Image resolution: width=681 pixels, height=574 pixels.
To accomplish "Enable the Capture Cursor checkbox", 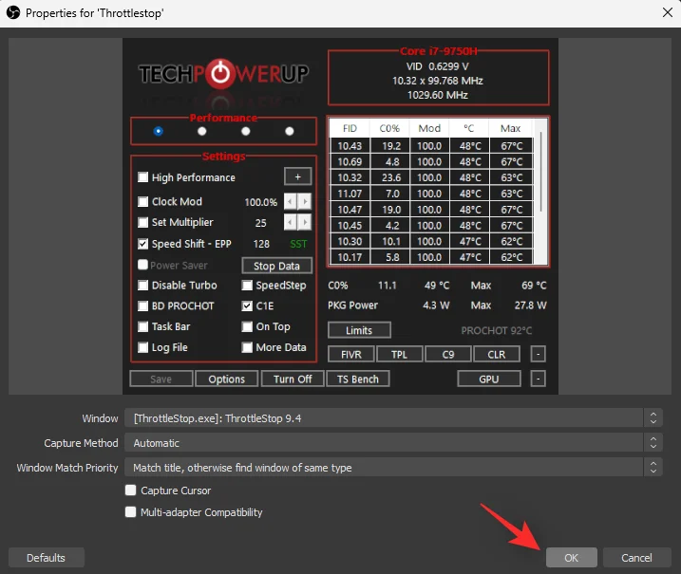I will point(131,491).
